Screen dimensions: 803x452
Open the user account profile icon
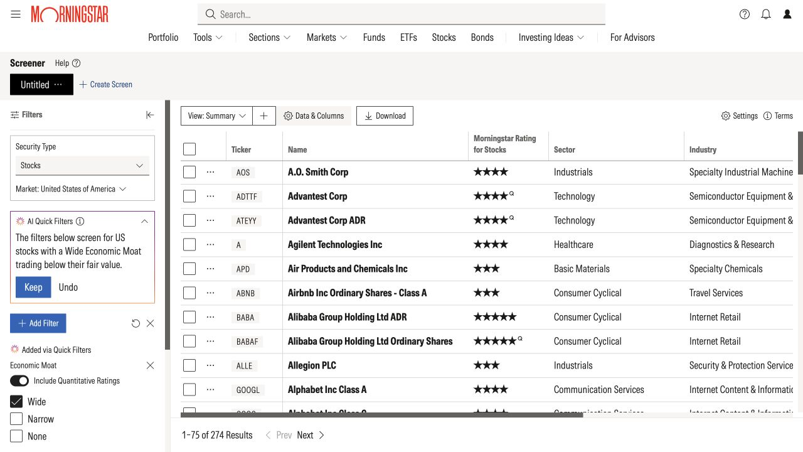coord(787,14)
